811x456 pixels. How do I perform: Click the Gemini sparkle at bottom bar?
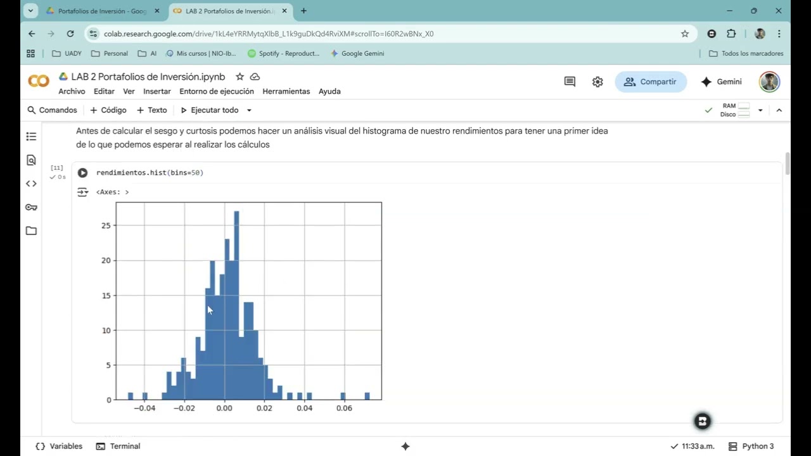coord(405,446)
